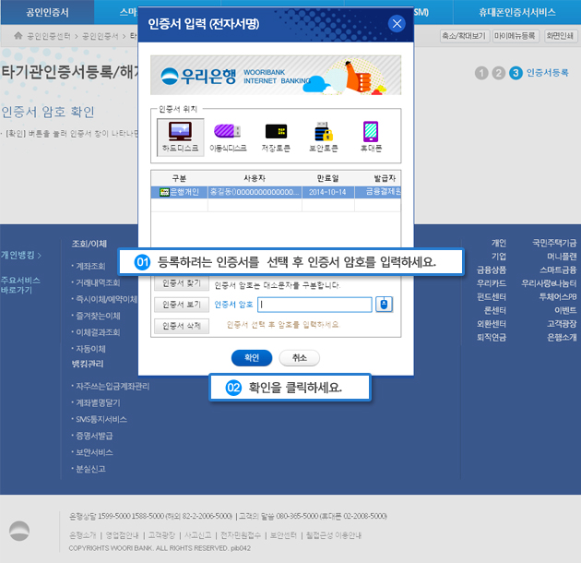Screen dimensions: 581x563
Task: Click step 1 circle indicator
Action: tap(481, 73)
